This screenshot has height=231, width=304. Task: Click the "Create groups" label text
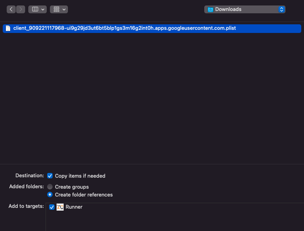(72, 187)
